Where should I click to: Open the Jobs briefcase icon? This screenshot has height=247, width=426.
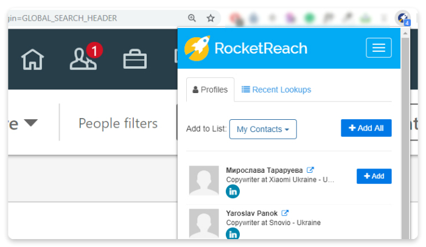pos(135,59)
